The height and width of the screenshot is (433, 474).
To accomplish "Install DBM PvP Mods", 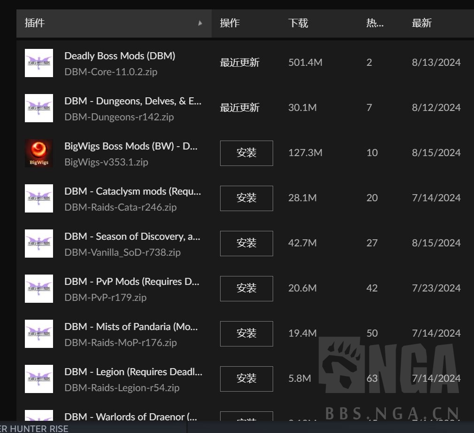I will [x=246, y=289].
